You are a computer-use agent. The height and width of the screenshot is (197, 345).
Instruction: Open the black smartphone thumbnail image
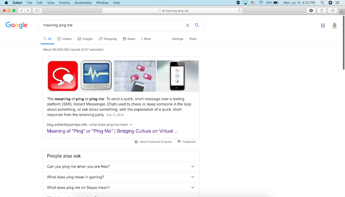pos(177,76)
